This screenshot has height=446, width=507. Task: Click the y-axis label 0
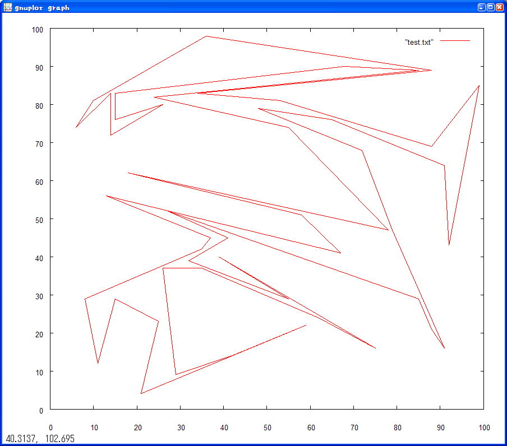coord(42,410)
